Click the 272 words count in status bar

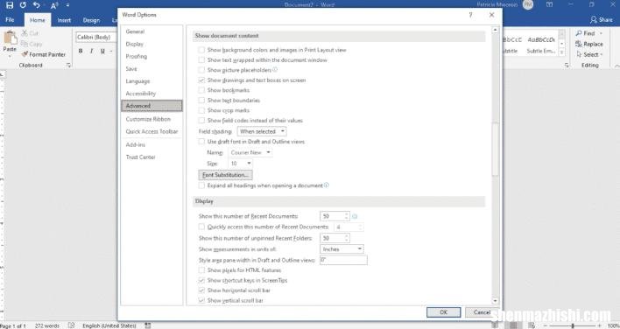click(x=47, y=325)
